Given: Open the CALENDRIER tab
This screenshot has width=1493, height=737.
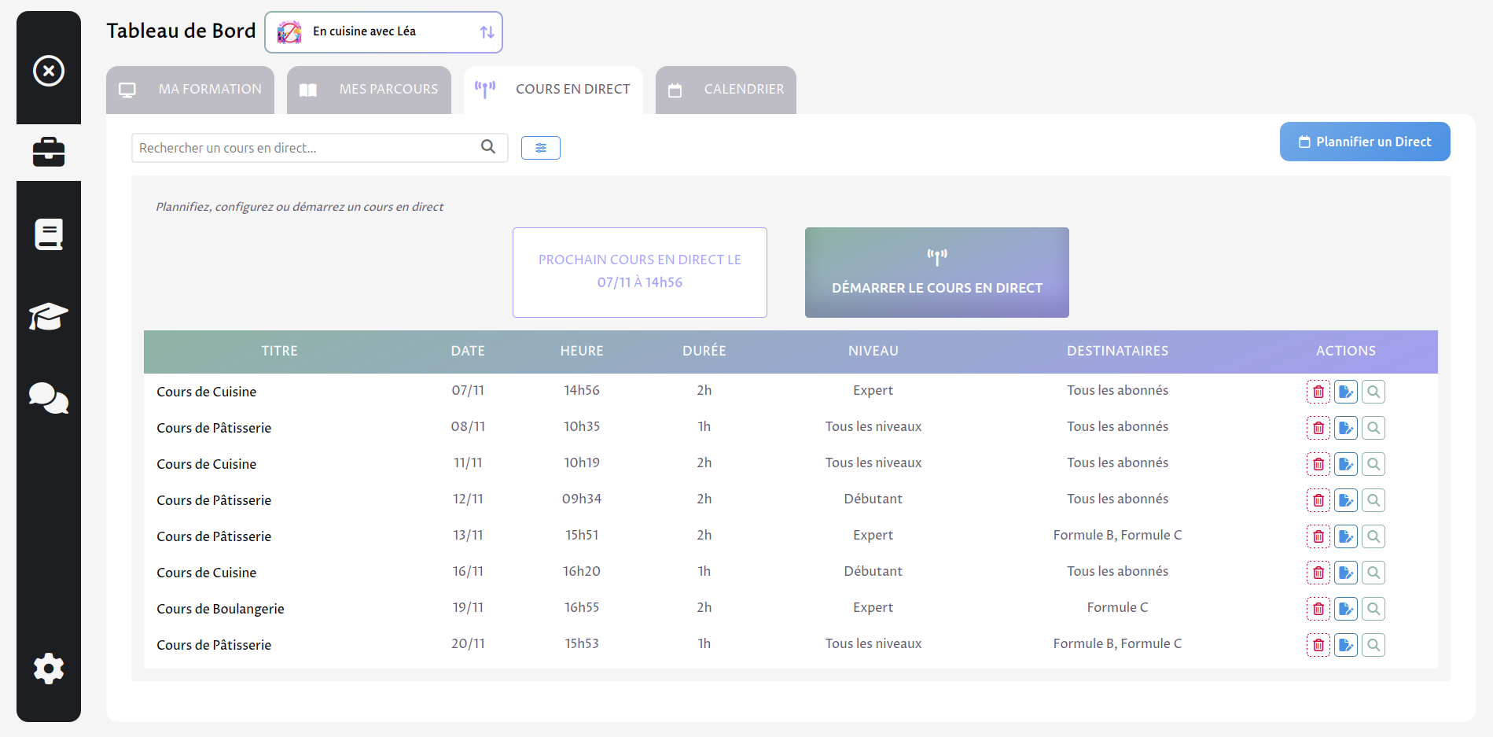Looking at the screenshot, I should pos(725,89).
